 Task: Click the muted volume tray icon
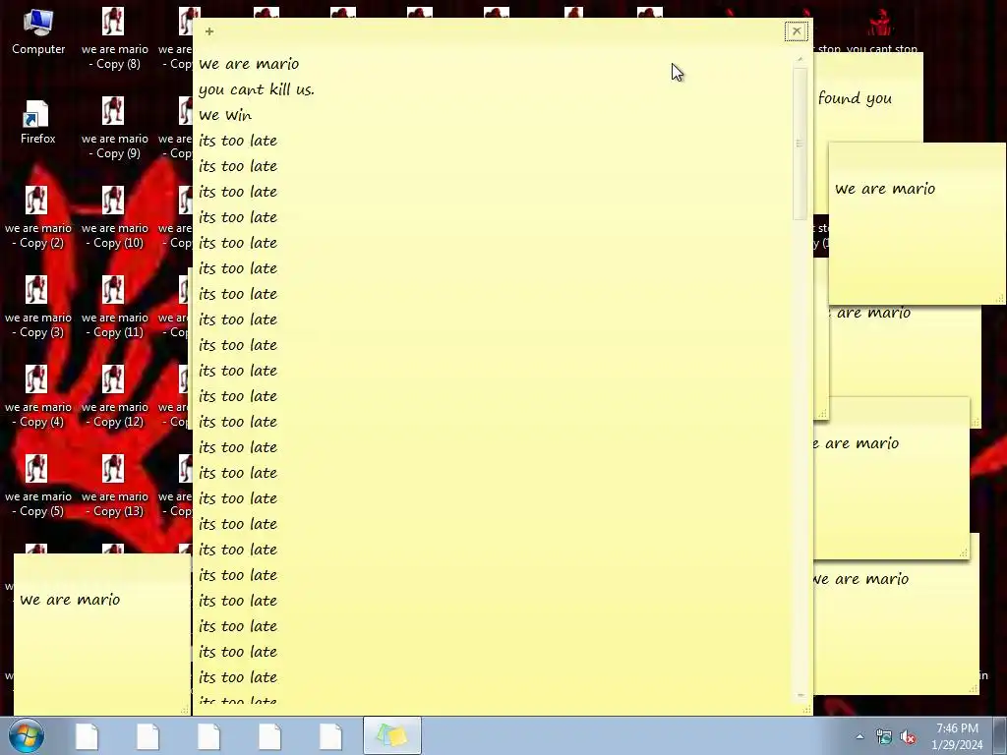tap(908, 737)
